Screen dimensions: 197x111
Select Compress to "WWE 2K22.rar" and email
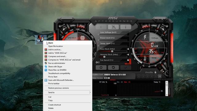(x=68, y=60)
